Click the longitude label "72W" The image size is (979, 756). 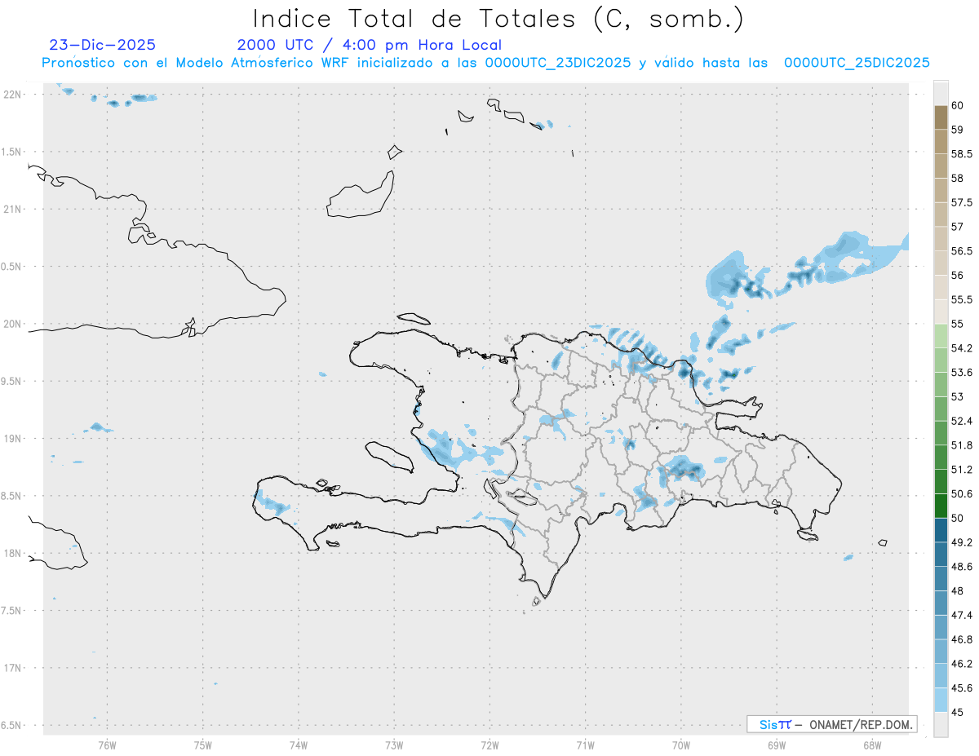[x=489, y=745]
